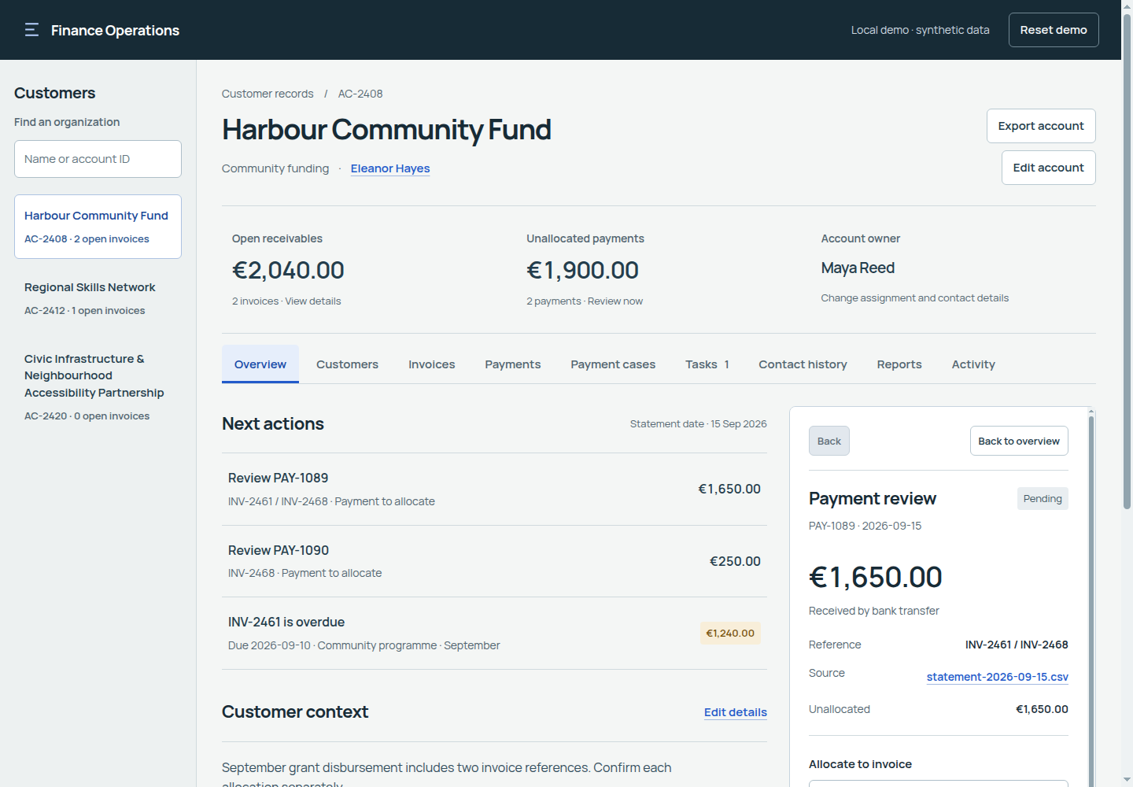Click the main page vertical scrollbar
Image resolution: width=1133 pixels, height=787 pixels.
(x=1127, y=262)
